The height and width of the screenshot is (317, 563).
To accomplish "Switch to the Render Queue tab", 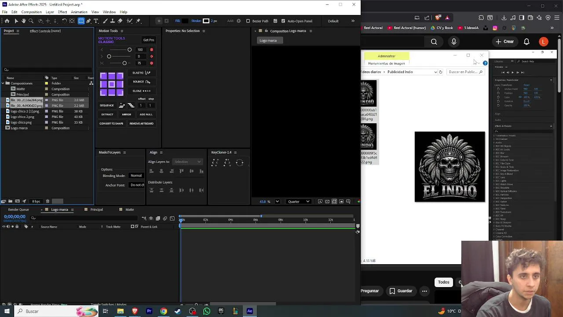I will [x=18, y=210].
